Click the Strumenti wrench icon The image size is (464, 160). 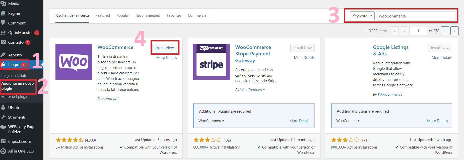point(3,117)
